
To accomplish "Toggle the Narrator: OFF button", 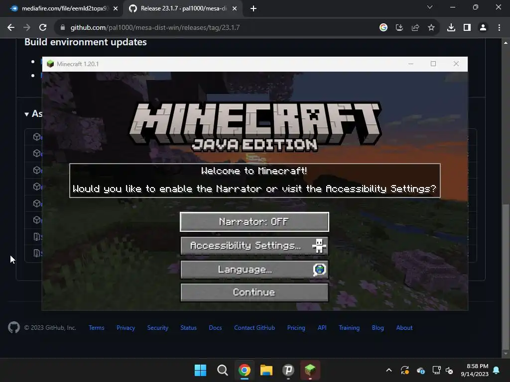I will [x=255, y=222].
